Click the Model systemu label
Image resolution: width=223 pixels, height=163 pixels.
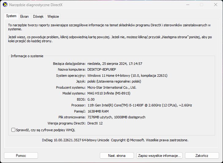pyautogui.click(x=74, y=93)
